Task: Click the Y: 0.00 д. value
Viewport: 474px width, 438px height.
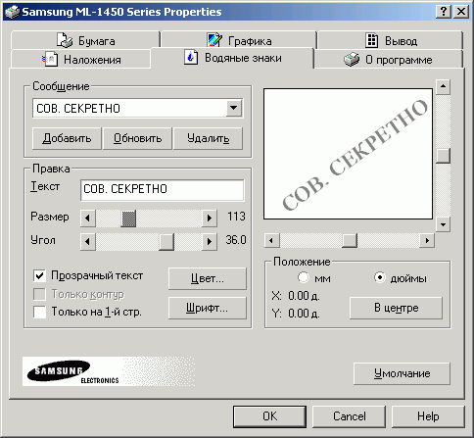Action: 304,314
